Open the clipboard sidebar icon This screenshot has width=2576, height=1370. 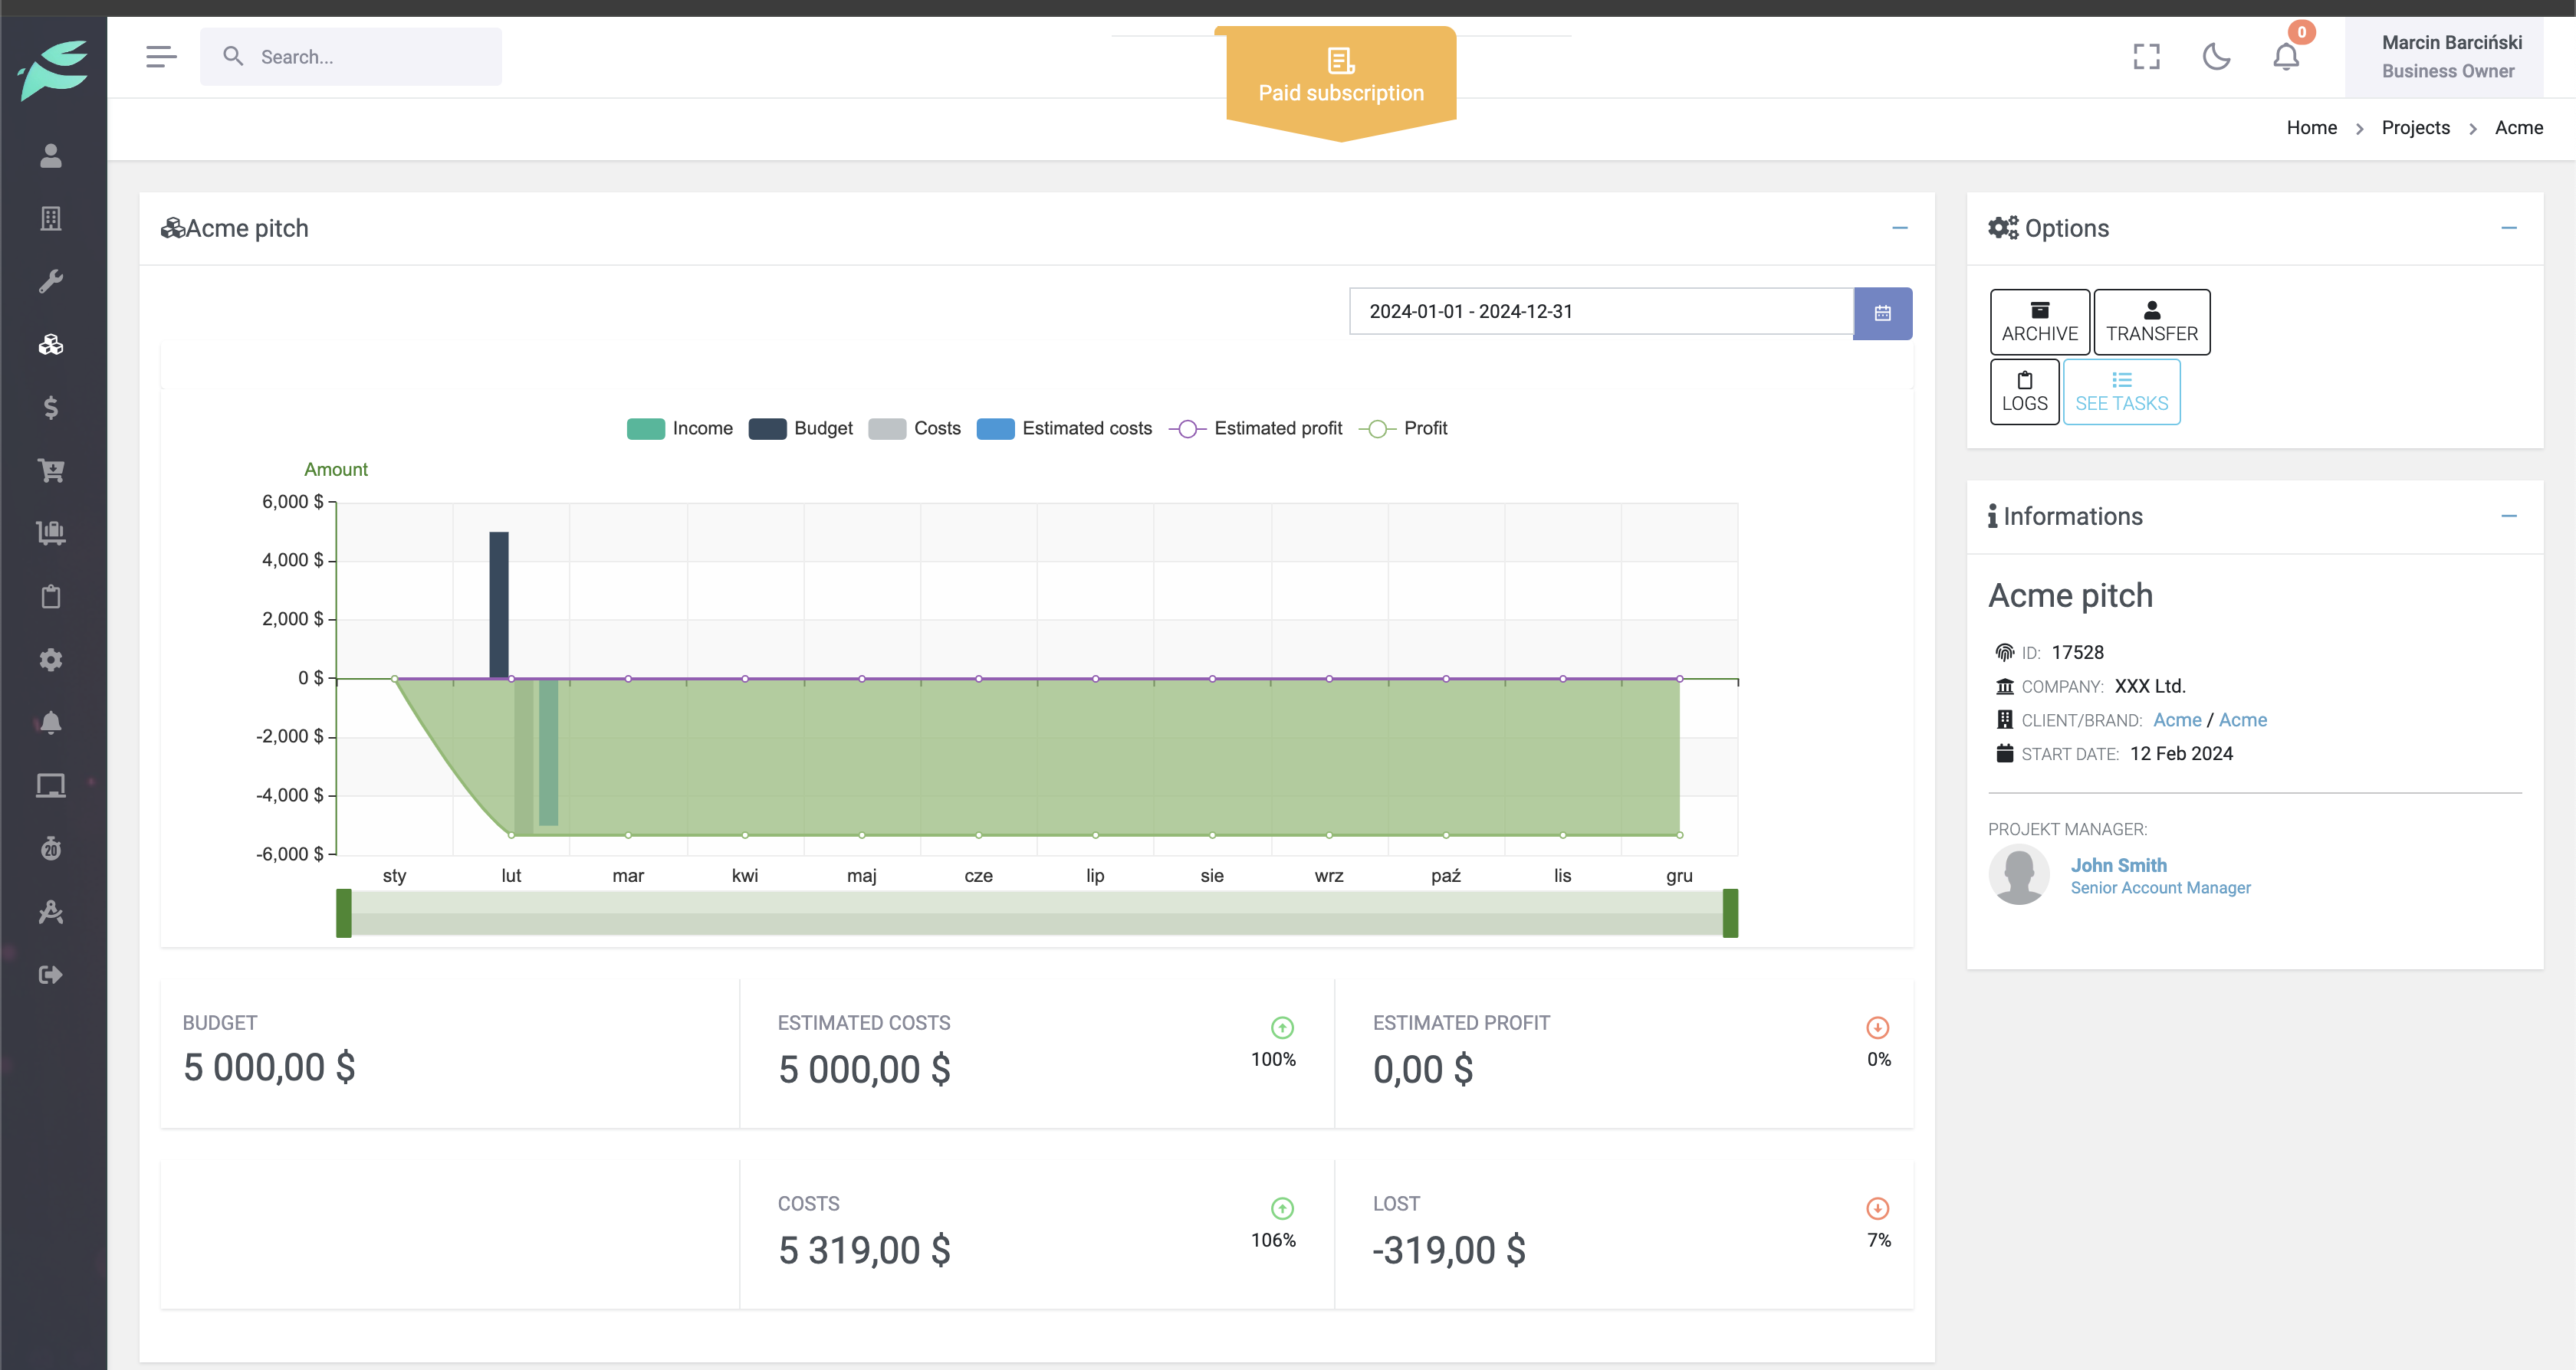(51, 597)
